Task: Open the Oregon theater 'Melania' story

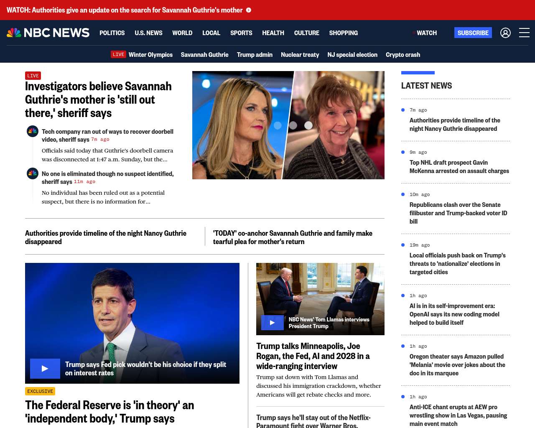Action: point(457,365)
